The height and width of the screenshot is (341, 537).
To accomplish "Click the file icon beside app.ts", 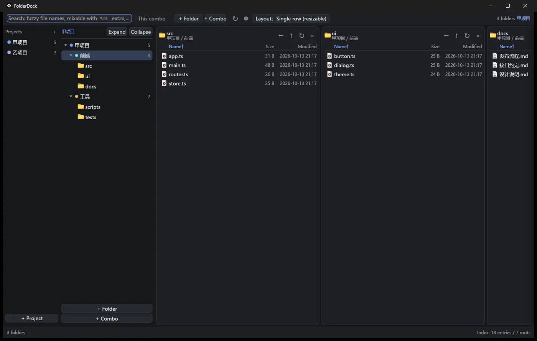I will pos(164,56).
